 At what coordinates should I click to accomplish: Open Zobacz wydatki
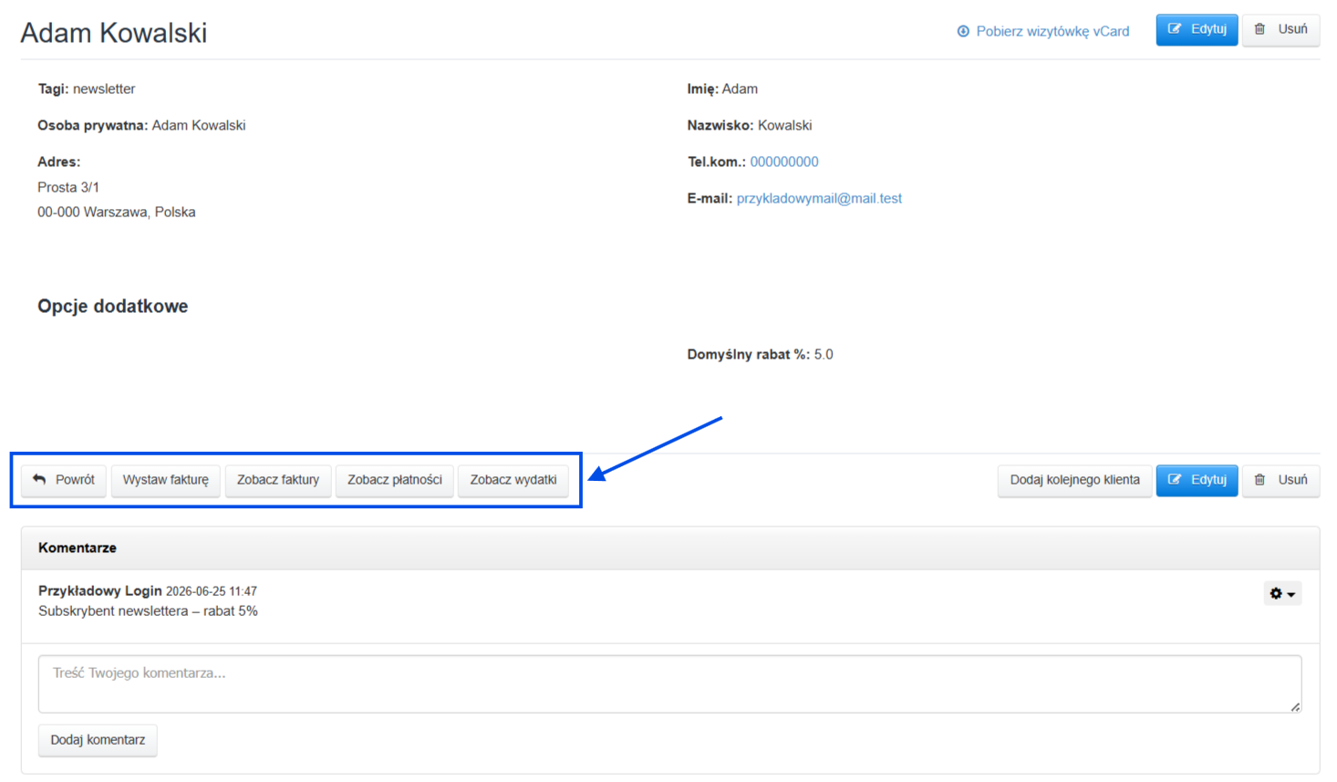(x=513, y=480)
